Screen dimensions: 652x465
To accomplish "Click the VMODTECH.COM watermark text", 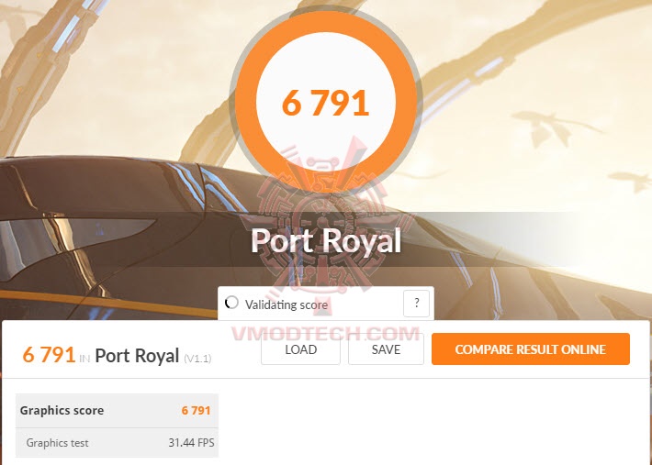I will (326, 334).
